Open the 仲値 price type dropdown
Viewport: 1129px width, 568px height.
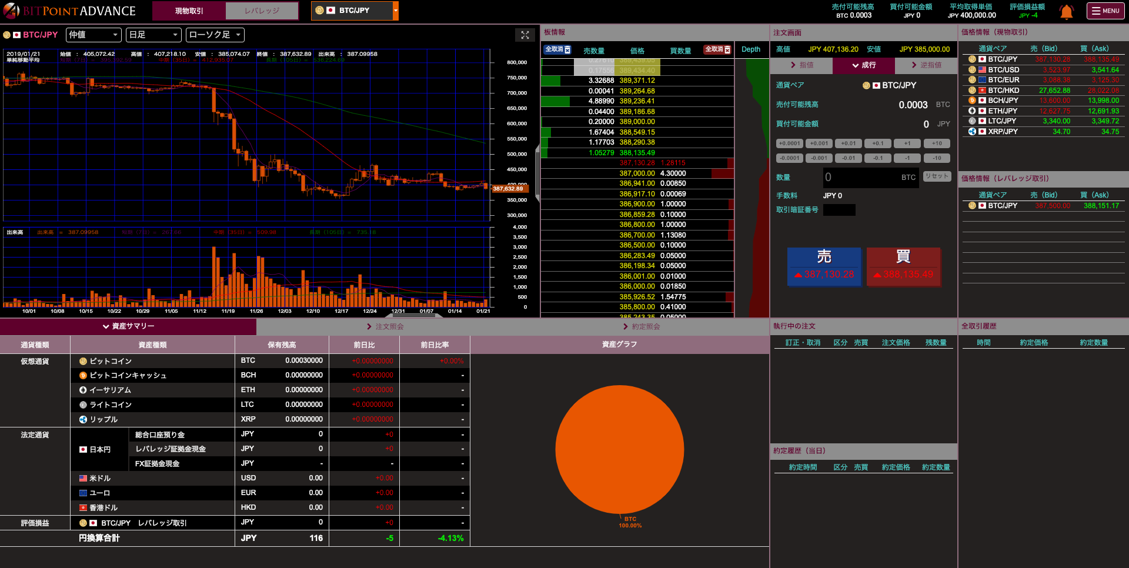pos(93,35)
